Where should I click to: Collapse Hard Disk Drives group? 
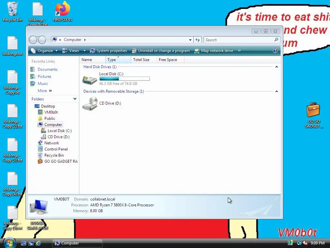[x=277, y=67]
